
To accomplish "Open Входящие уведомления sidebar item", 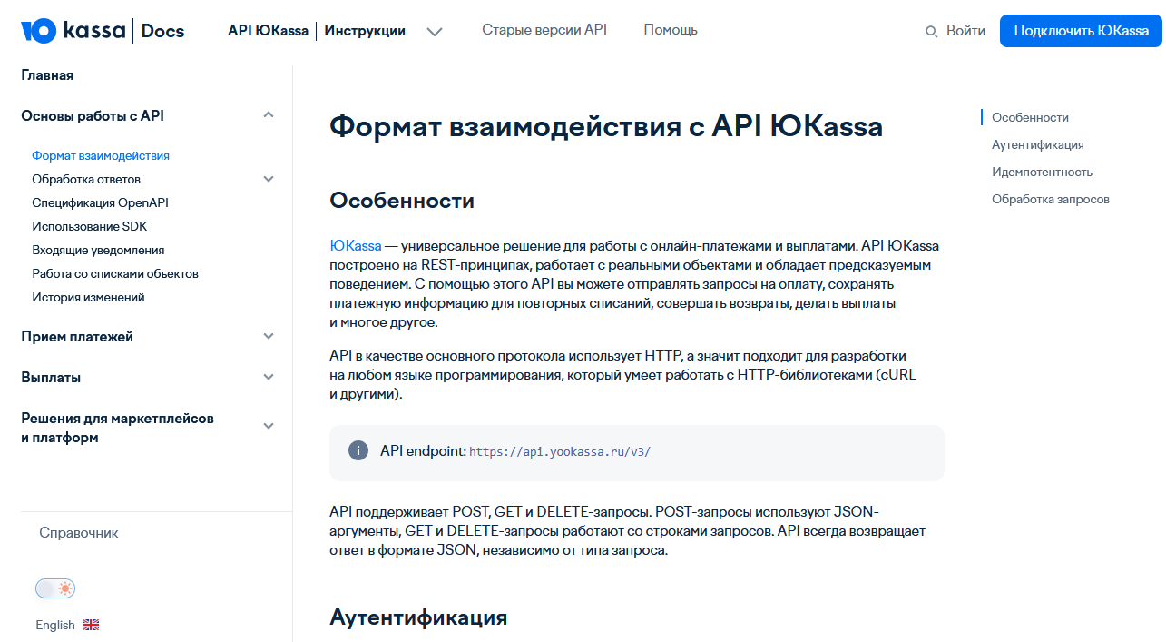I will click(98, 250).
